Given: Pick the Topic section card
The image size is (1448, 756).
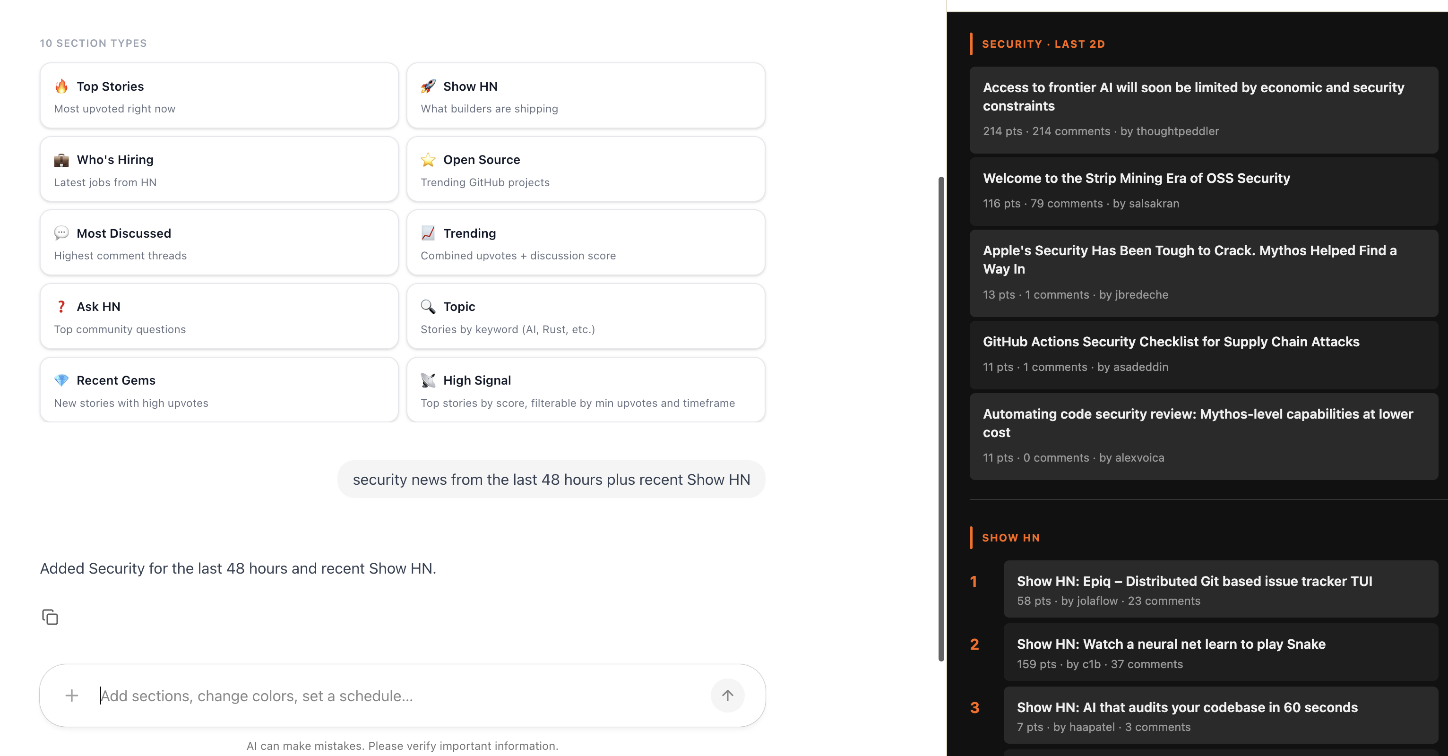Looking at the screenshot, I should 586,316.
